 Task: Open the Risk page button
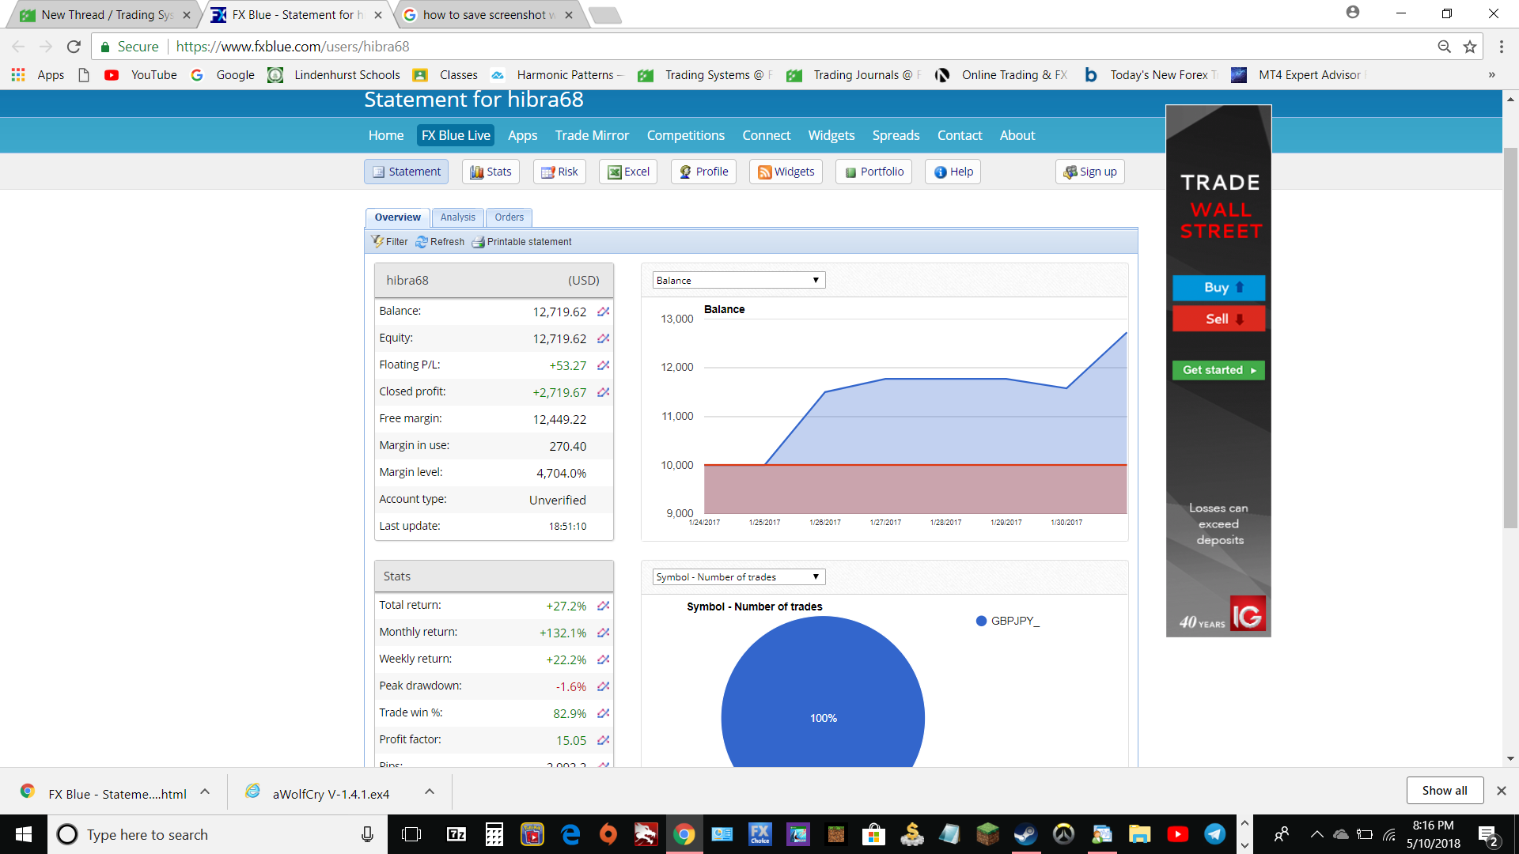point(559,172)
